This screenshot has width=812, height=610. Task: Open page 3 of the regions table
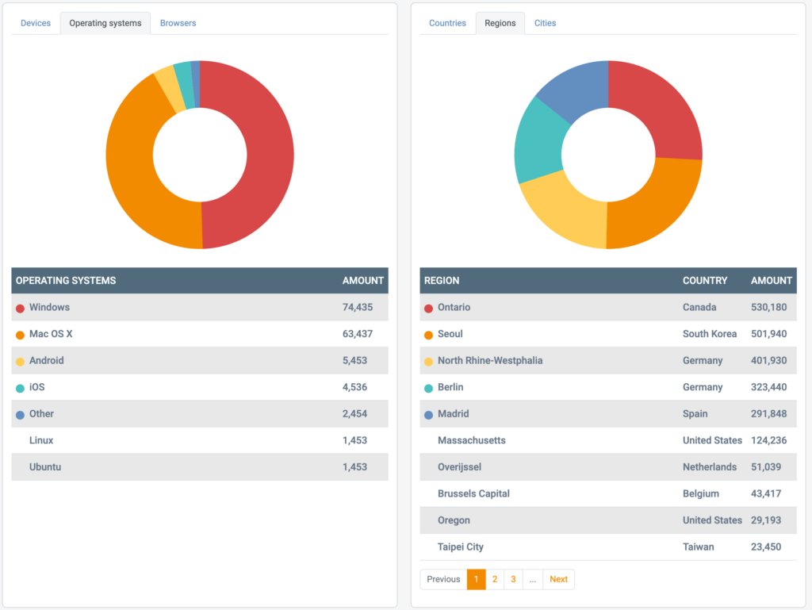tap(513, 579)
